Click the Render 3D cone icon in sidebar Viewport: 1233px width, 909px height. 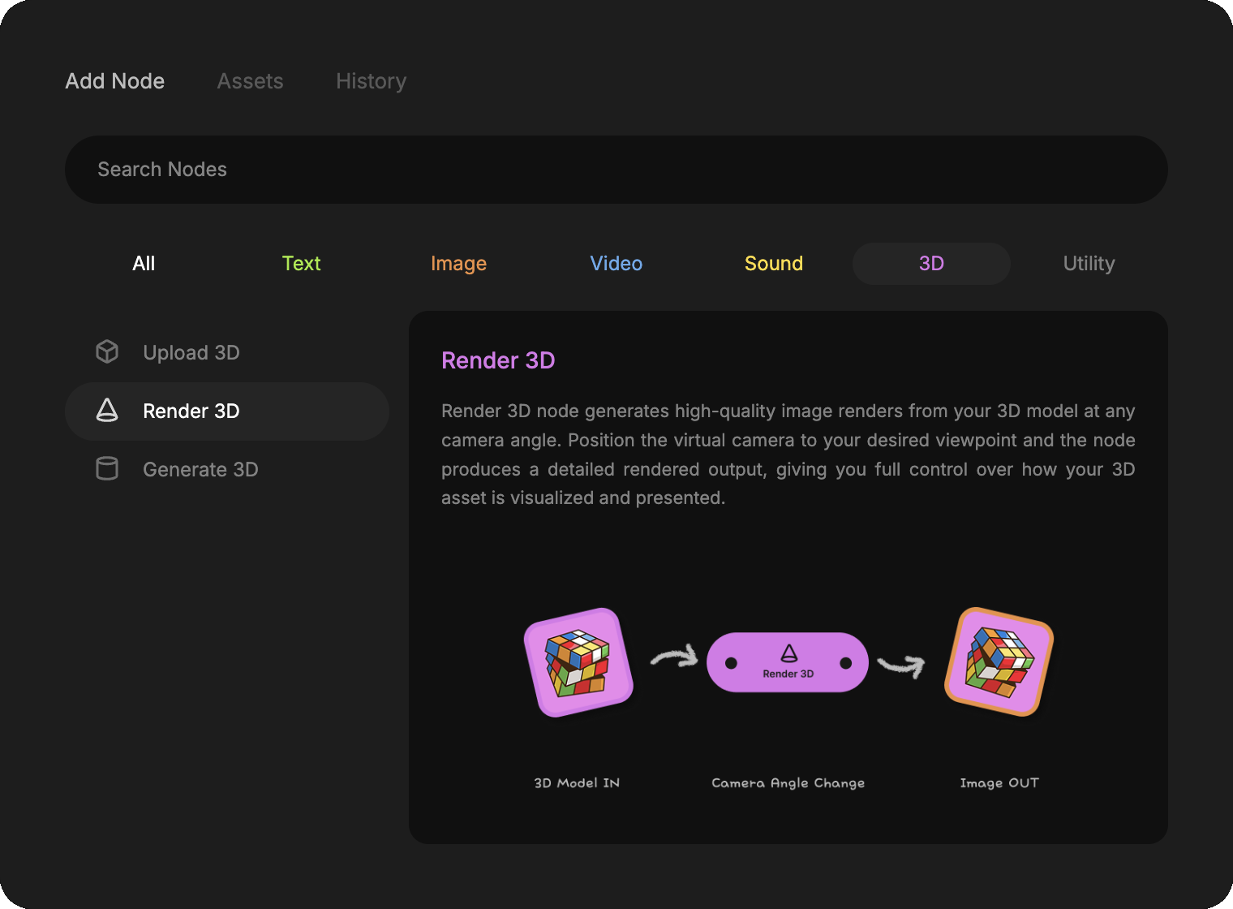click(x=107, y=411)
